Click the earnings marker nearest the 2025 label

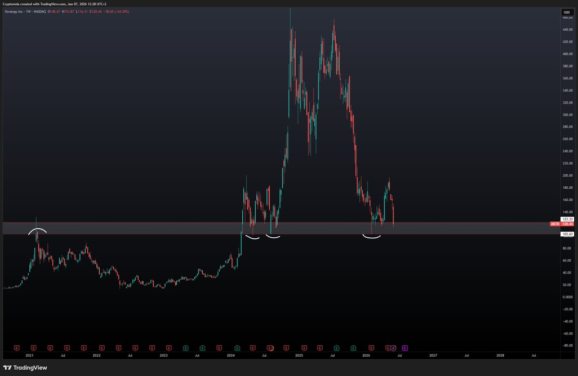pyautogui.click(x=303, y=347)
